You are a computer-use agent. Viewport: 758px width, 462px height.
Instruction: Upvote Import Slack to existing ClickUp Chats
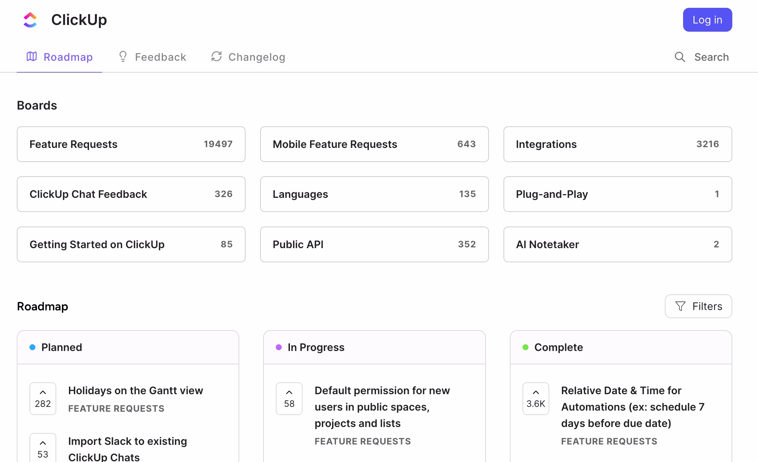(43, 448)
